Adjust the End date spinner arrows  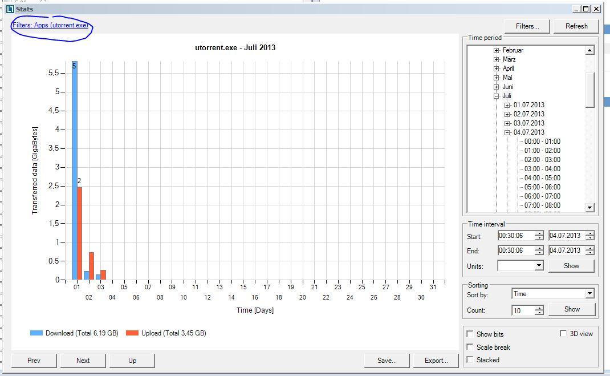tap(590, 250)
